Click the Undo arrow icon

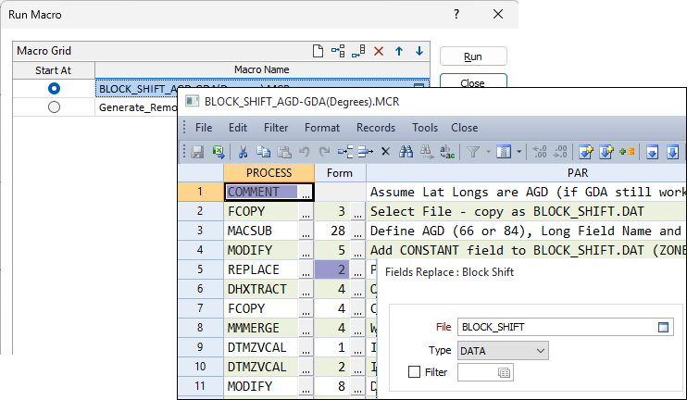click(304, 152)
